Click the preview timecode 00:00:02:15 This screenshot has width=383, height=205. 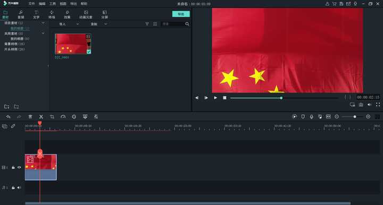click(368, 97)
